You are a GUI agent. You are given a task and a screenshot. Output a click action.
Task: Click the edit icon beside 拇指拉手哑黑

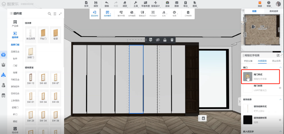click(278, 55)
